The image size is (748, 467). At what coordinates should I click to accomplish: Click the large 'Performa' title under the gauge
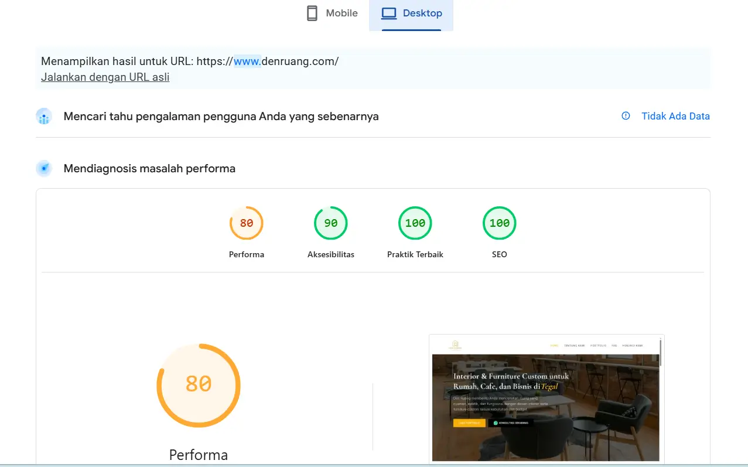(x=199, y=455)
